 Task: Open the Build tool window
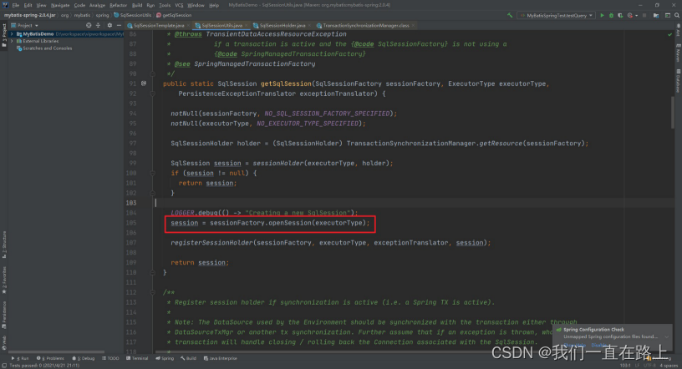tap(188, 358)
